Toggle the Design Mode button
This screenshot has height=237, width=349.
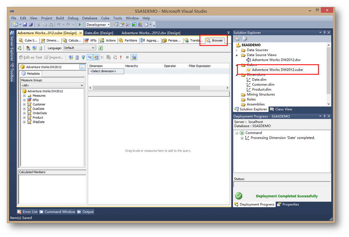click(134, 57)
